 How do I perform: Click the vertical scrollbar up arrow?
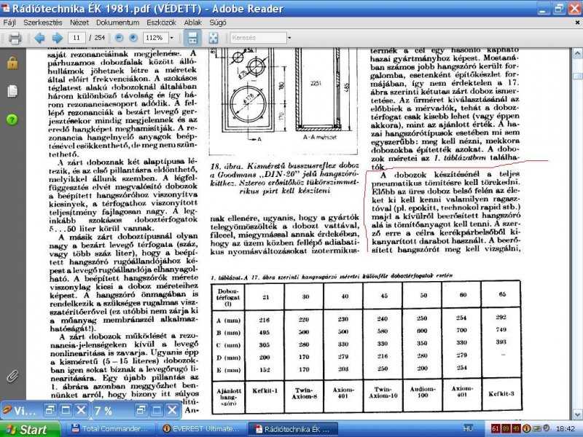pos(577,54)
